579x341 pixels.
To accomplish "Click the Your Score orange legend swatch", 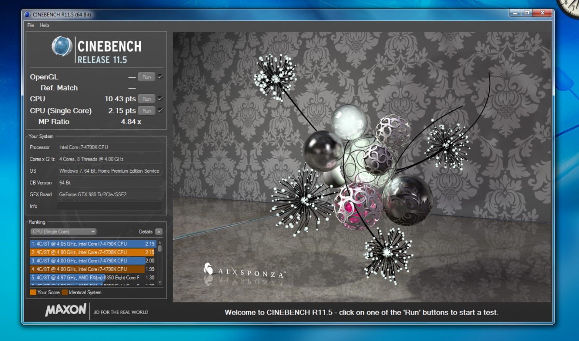I will tap(33, 292).
